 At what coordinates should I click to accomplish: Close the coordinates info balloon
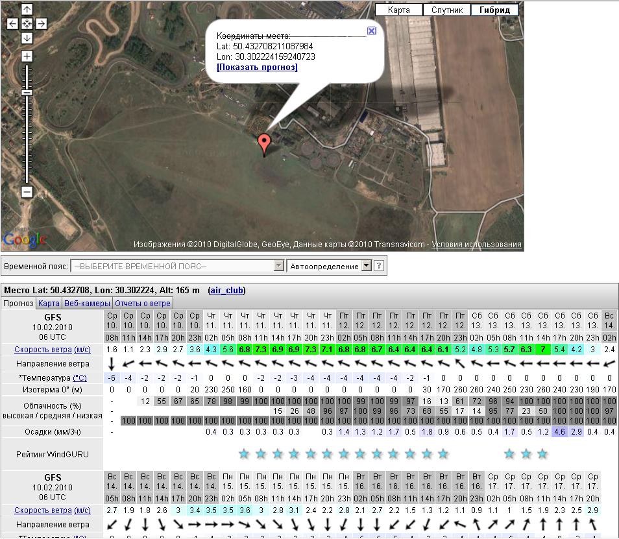(x=371, y=30)
